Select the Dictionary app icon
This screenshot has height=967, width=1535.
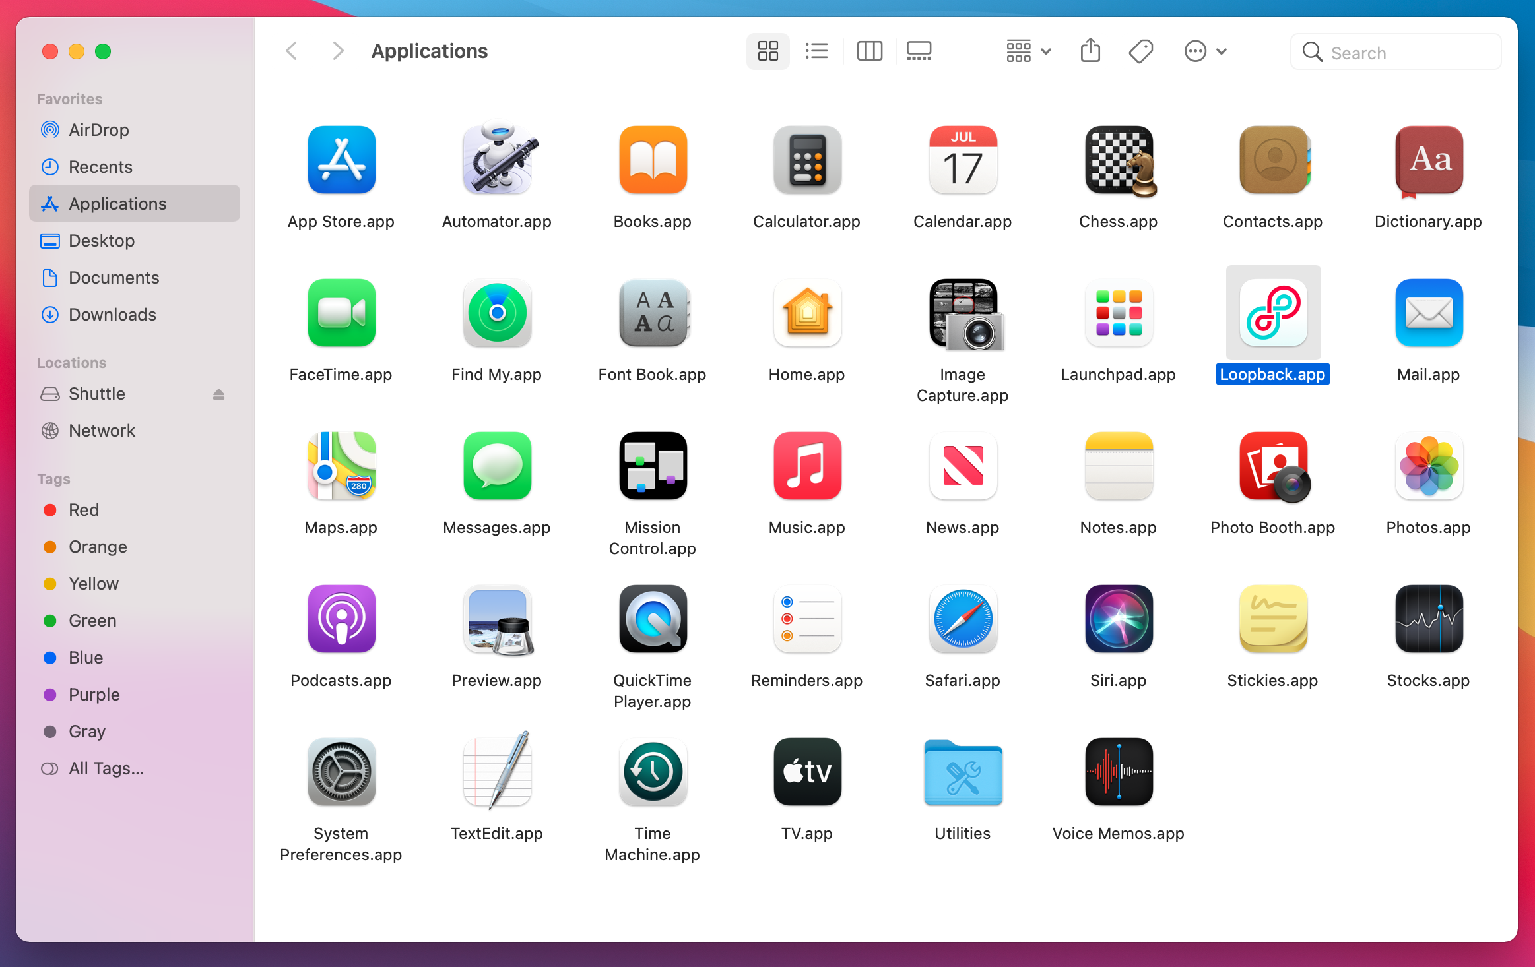click(x=1429, y=161)
